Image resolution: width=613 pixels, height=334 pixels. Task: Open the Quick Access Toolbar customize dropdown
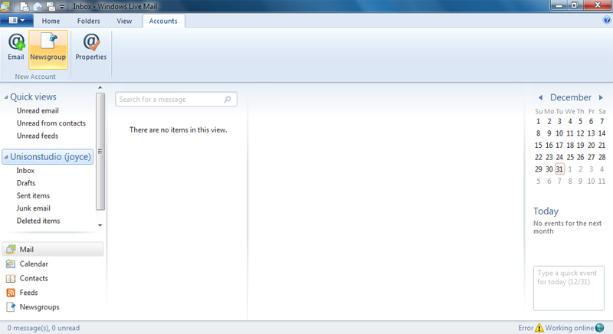click(62, 7)
